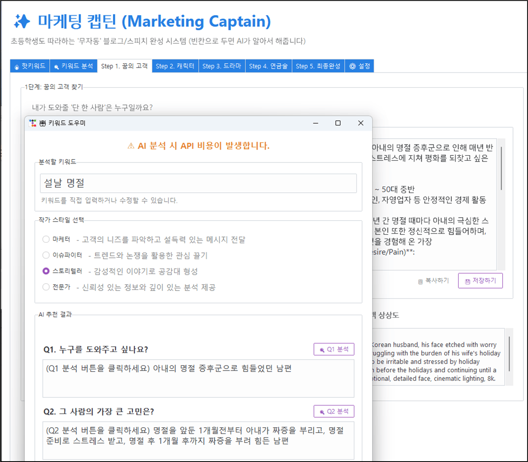Open the Step 5. 최종완성 tab
528x462 pixels.
(318, 66)
